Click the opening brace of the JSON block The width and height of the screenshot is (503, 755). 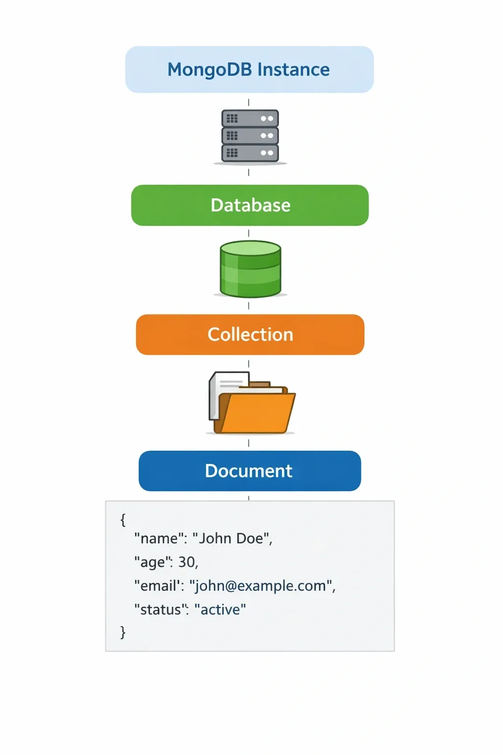pyautogui.click(x=122, y=519)
